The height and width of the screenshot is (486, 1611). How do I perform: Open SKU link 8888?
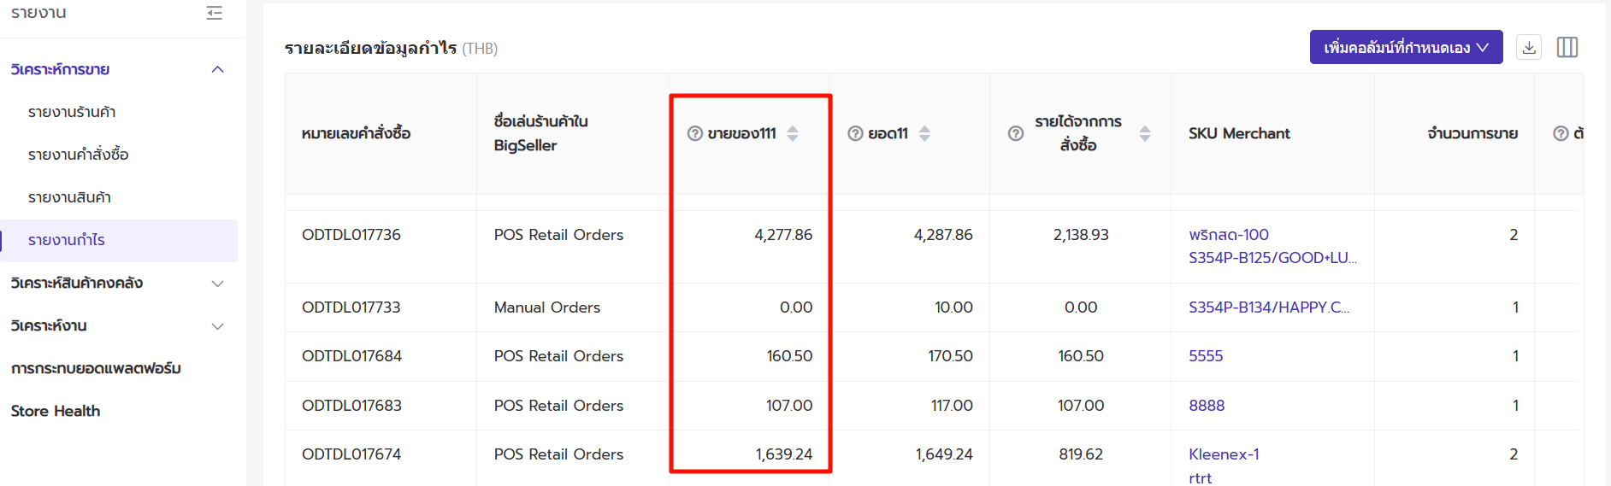pyautogui.click(x=1207, y=406)
